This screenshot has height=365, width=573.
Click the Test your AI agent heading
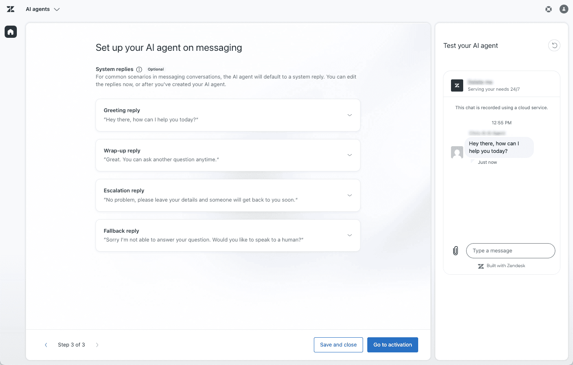tap(471, 46)
